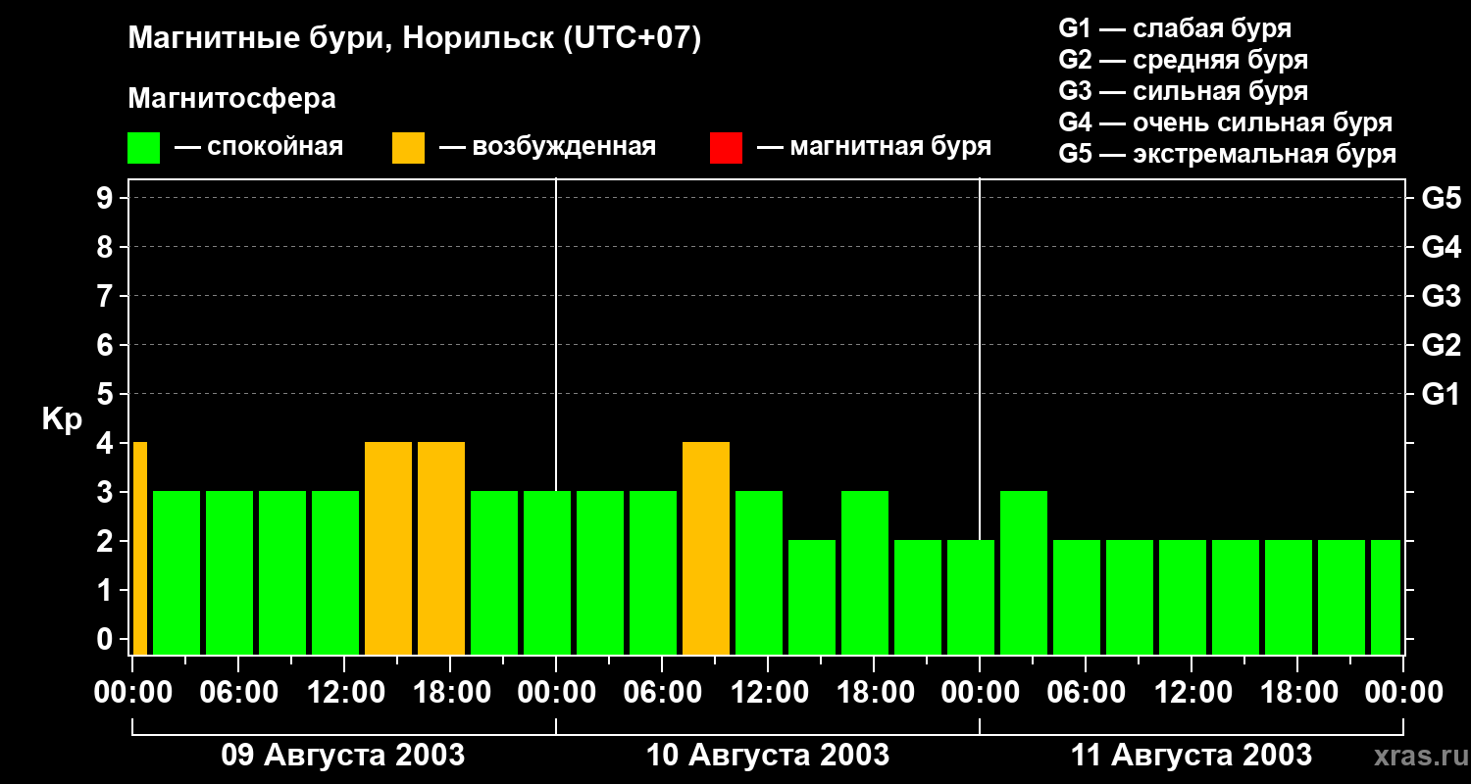This screenshot has height=784, width=1471.
Task: Click the '0' value on the Kp axis
Action: [x=107, y=639]
